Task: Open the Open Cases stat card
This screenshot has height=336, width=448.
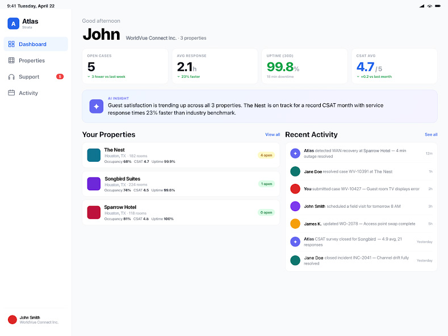Action: 125,66
